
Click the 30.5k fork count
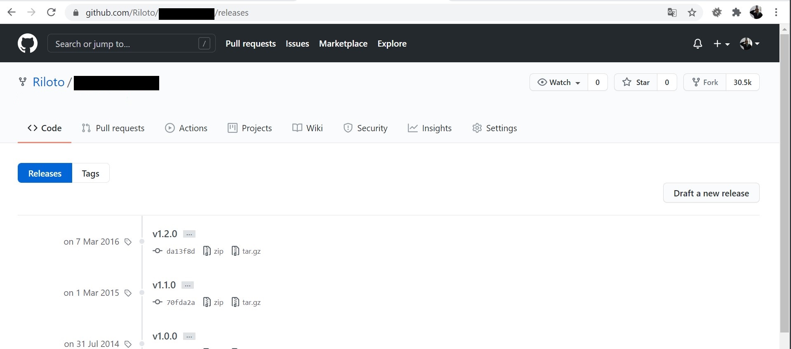[x=742, y=82]
